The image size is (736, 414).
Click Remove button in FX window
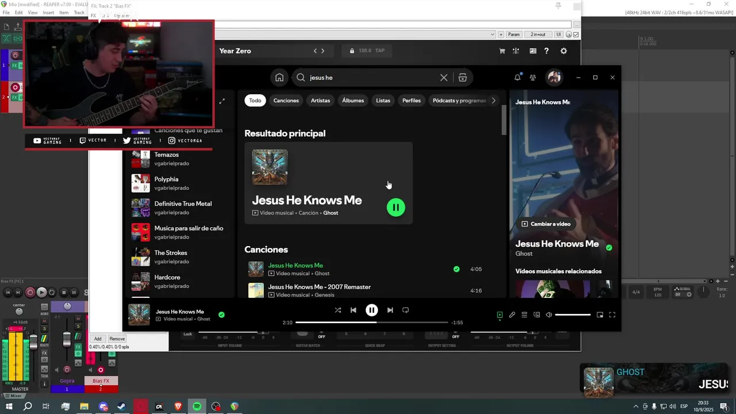117,339
